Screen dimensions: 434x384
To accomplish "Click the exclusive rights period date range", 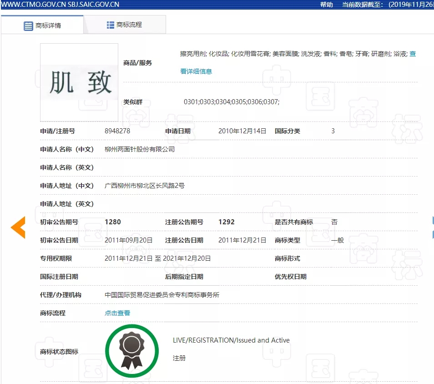I will 157,258.
